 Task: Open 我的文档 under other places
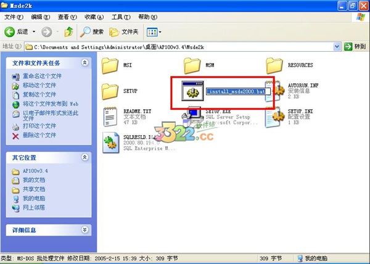[34, 179]
